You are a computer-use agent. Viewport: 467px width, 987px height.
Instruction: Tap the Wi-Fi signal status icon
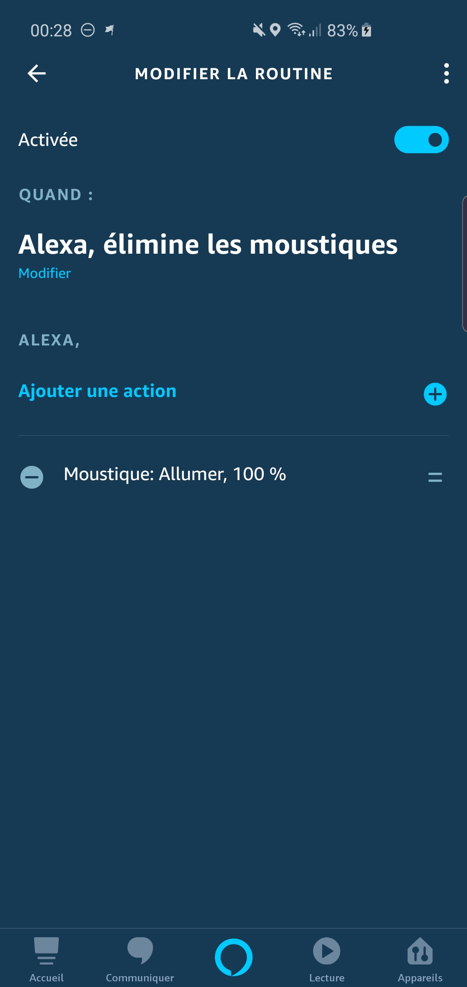click(x=296, y=30)
